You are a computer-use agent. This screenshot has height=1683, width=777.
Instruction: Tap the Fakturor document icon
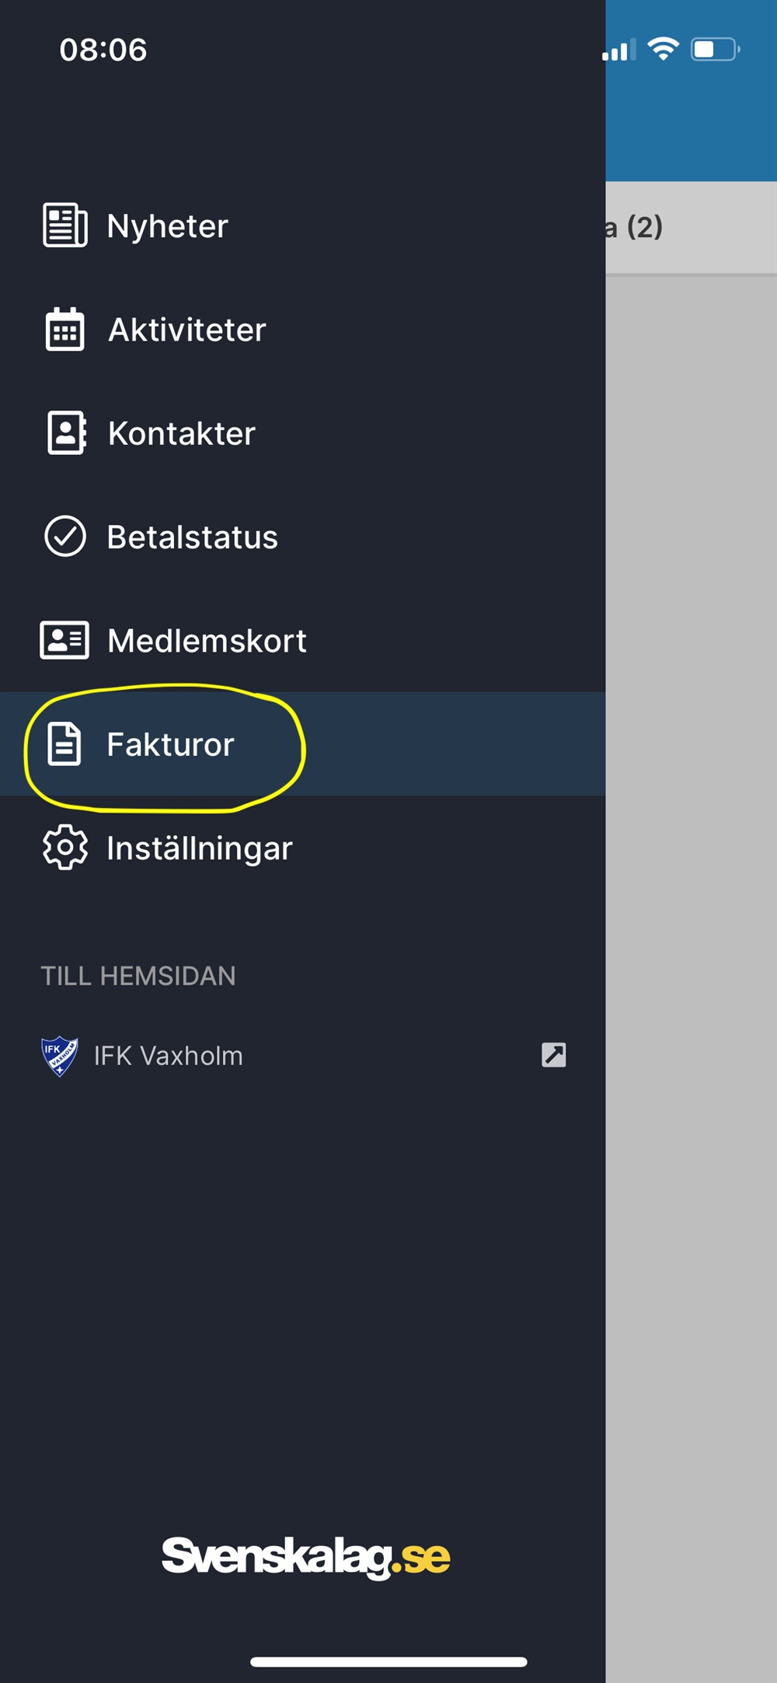click(64, 744)
